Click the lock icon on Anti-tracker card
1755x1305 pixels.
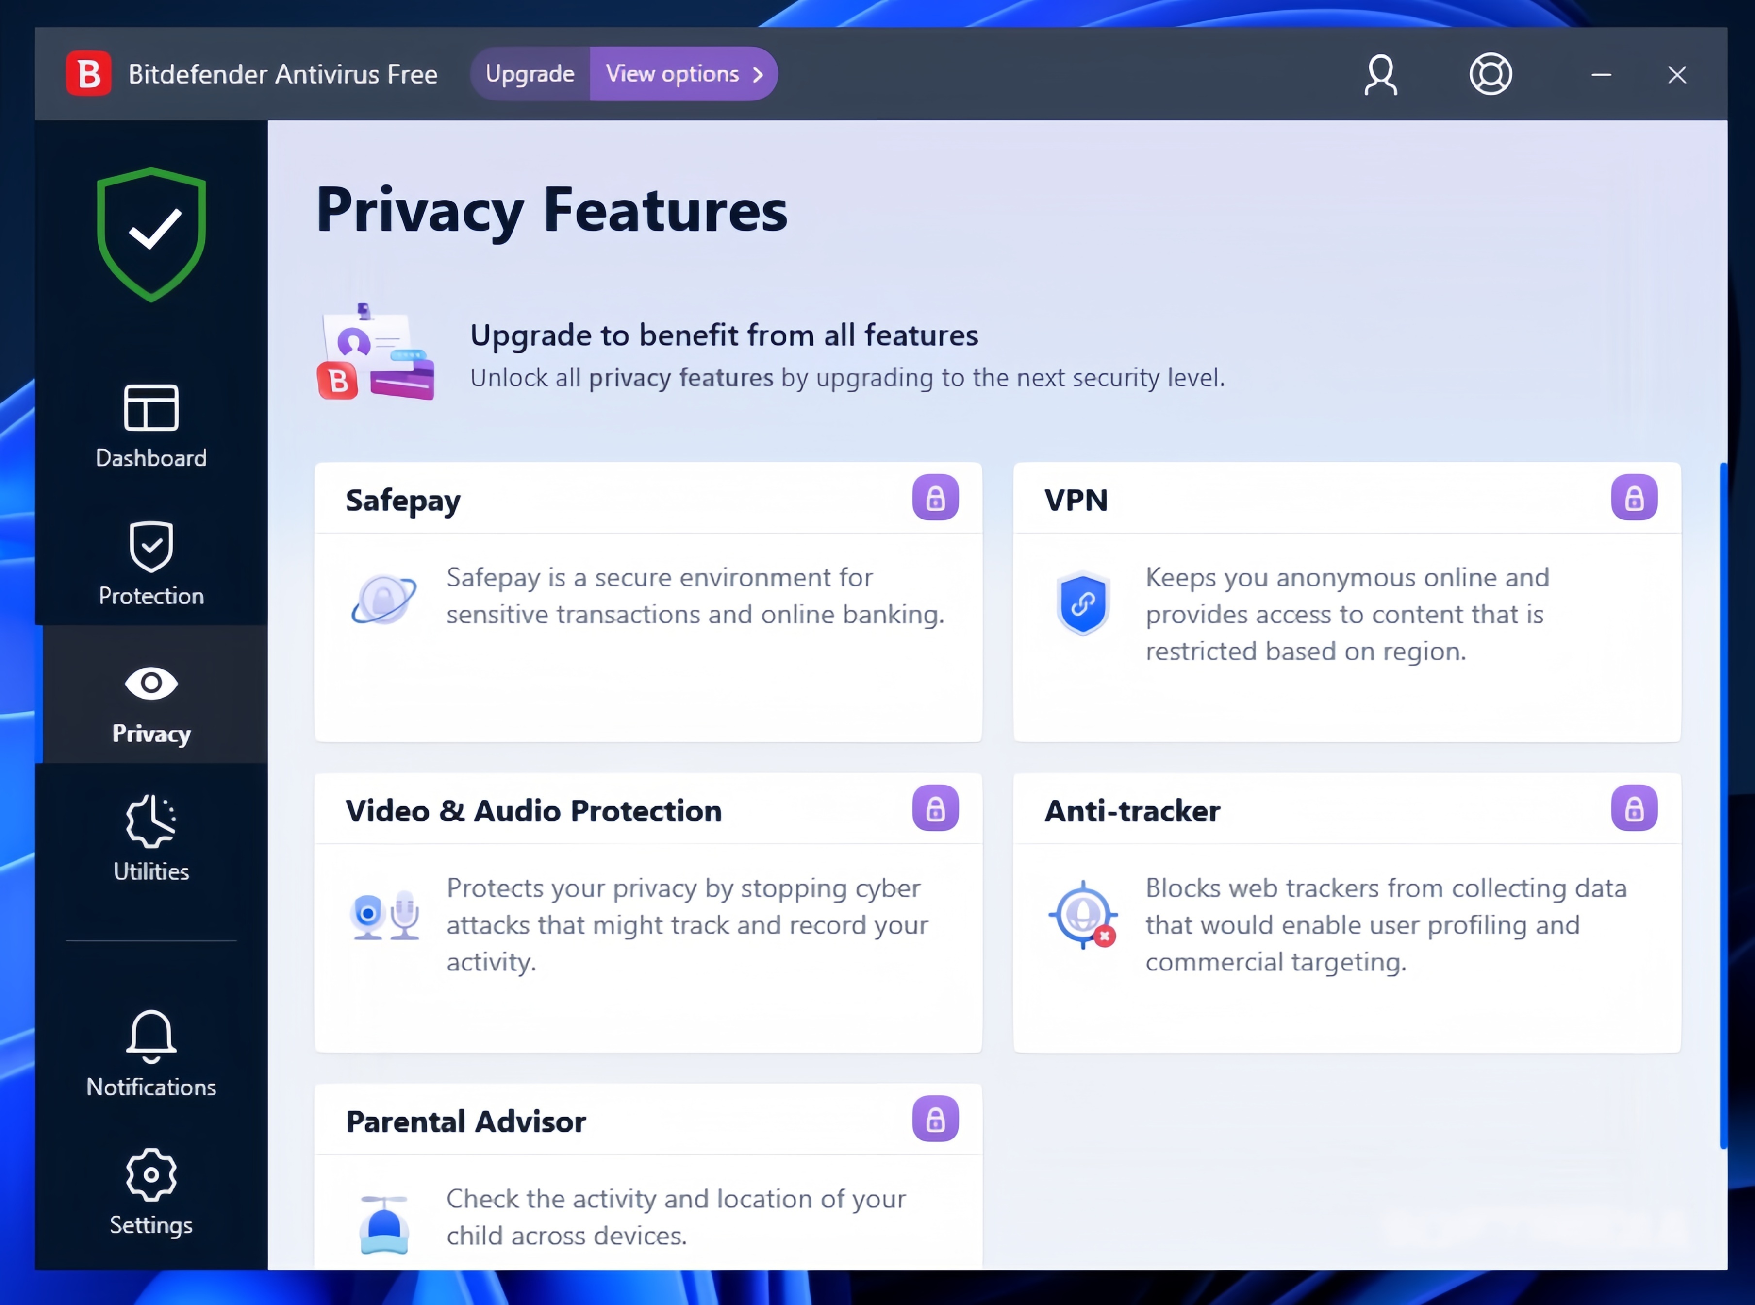tap(1634, 808)
